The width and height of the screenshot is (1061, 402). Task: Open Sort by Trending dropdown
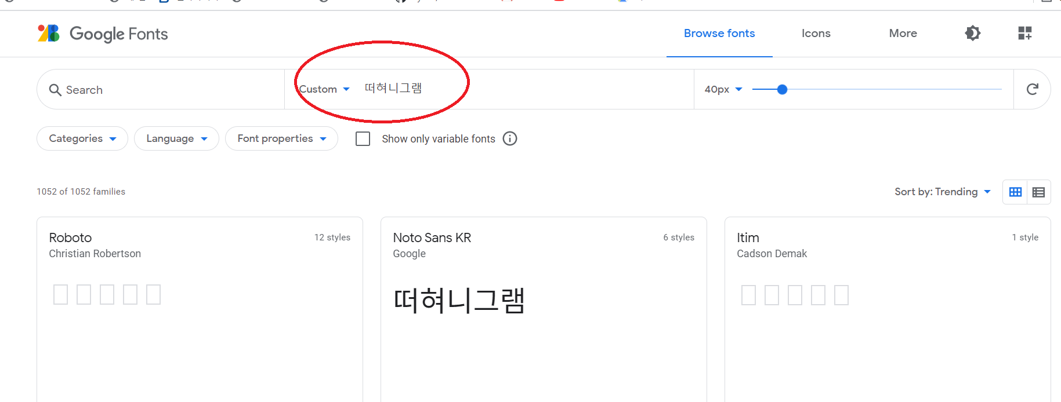tap(942, 192)
